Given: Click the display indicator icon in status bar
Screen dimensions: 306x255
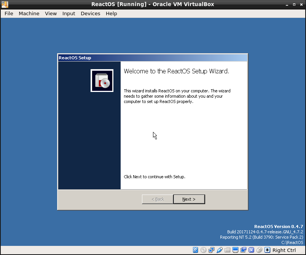Looking at the screenshot, I should coord(235,250).
